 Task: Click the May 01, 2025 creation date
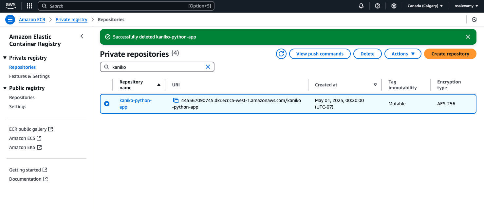[x=339, y=104]
